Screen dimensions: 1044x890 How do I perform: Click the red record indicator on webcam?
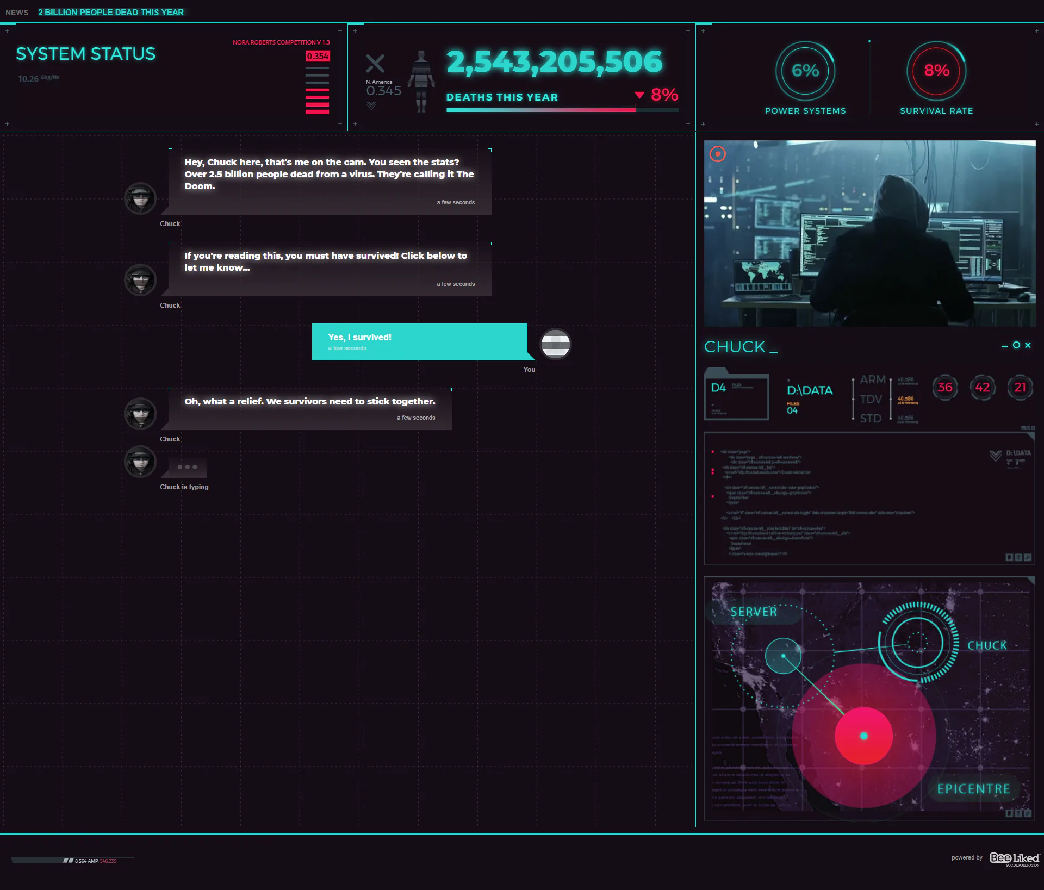[718, 154]
